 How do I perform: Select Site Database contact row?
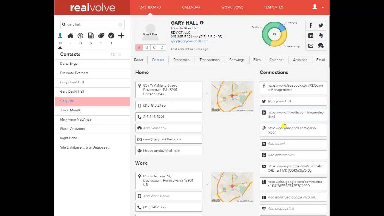[x=92, y=147]
